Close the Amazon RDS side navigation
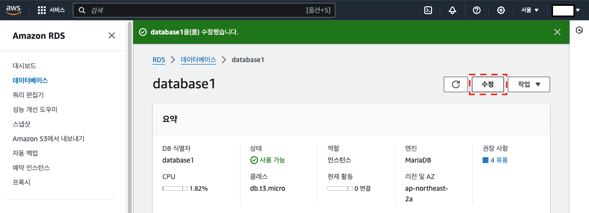This screenshot has height=213, width=589. 112,35
